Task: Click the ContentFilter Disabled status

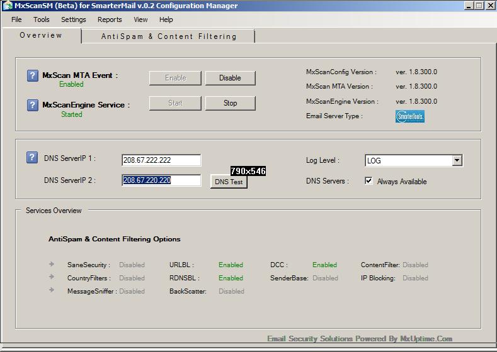Action: click(x=415, y=265)
